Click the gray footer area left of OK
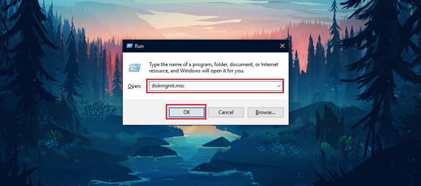The image size is (421, 186). 145,112
